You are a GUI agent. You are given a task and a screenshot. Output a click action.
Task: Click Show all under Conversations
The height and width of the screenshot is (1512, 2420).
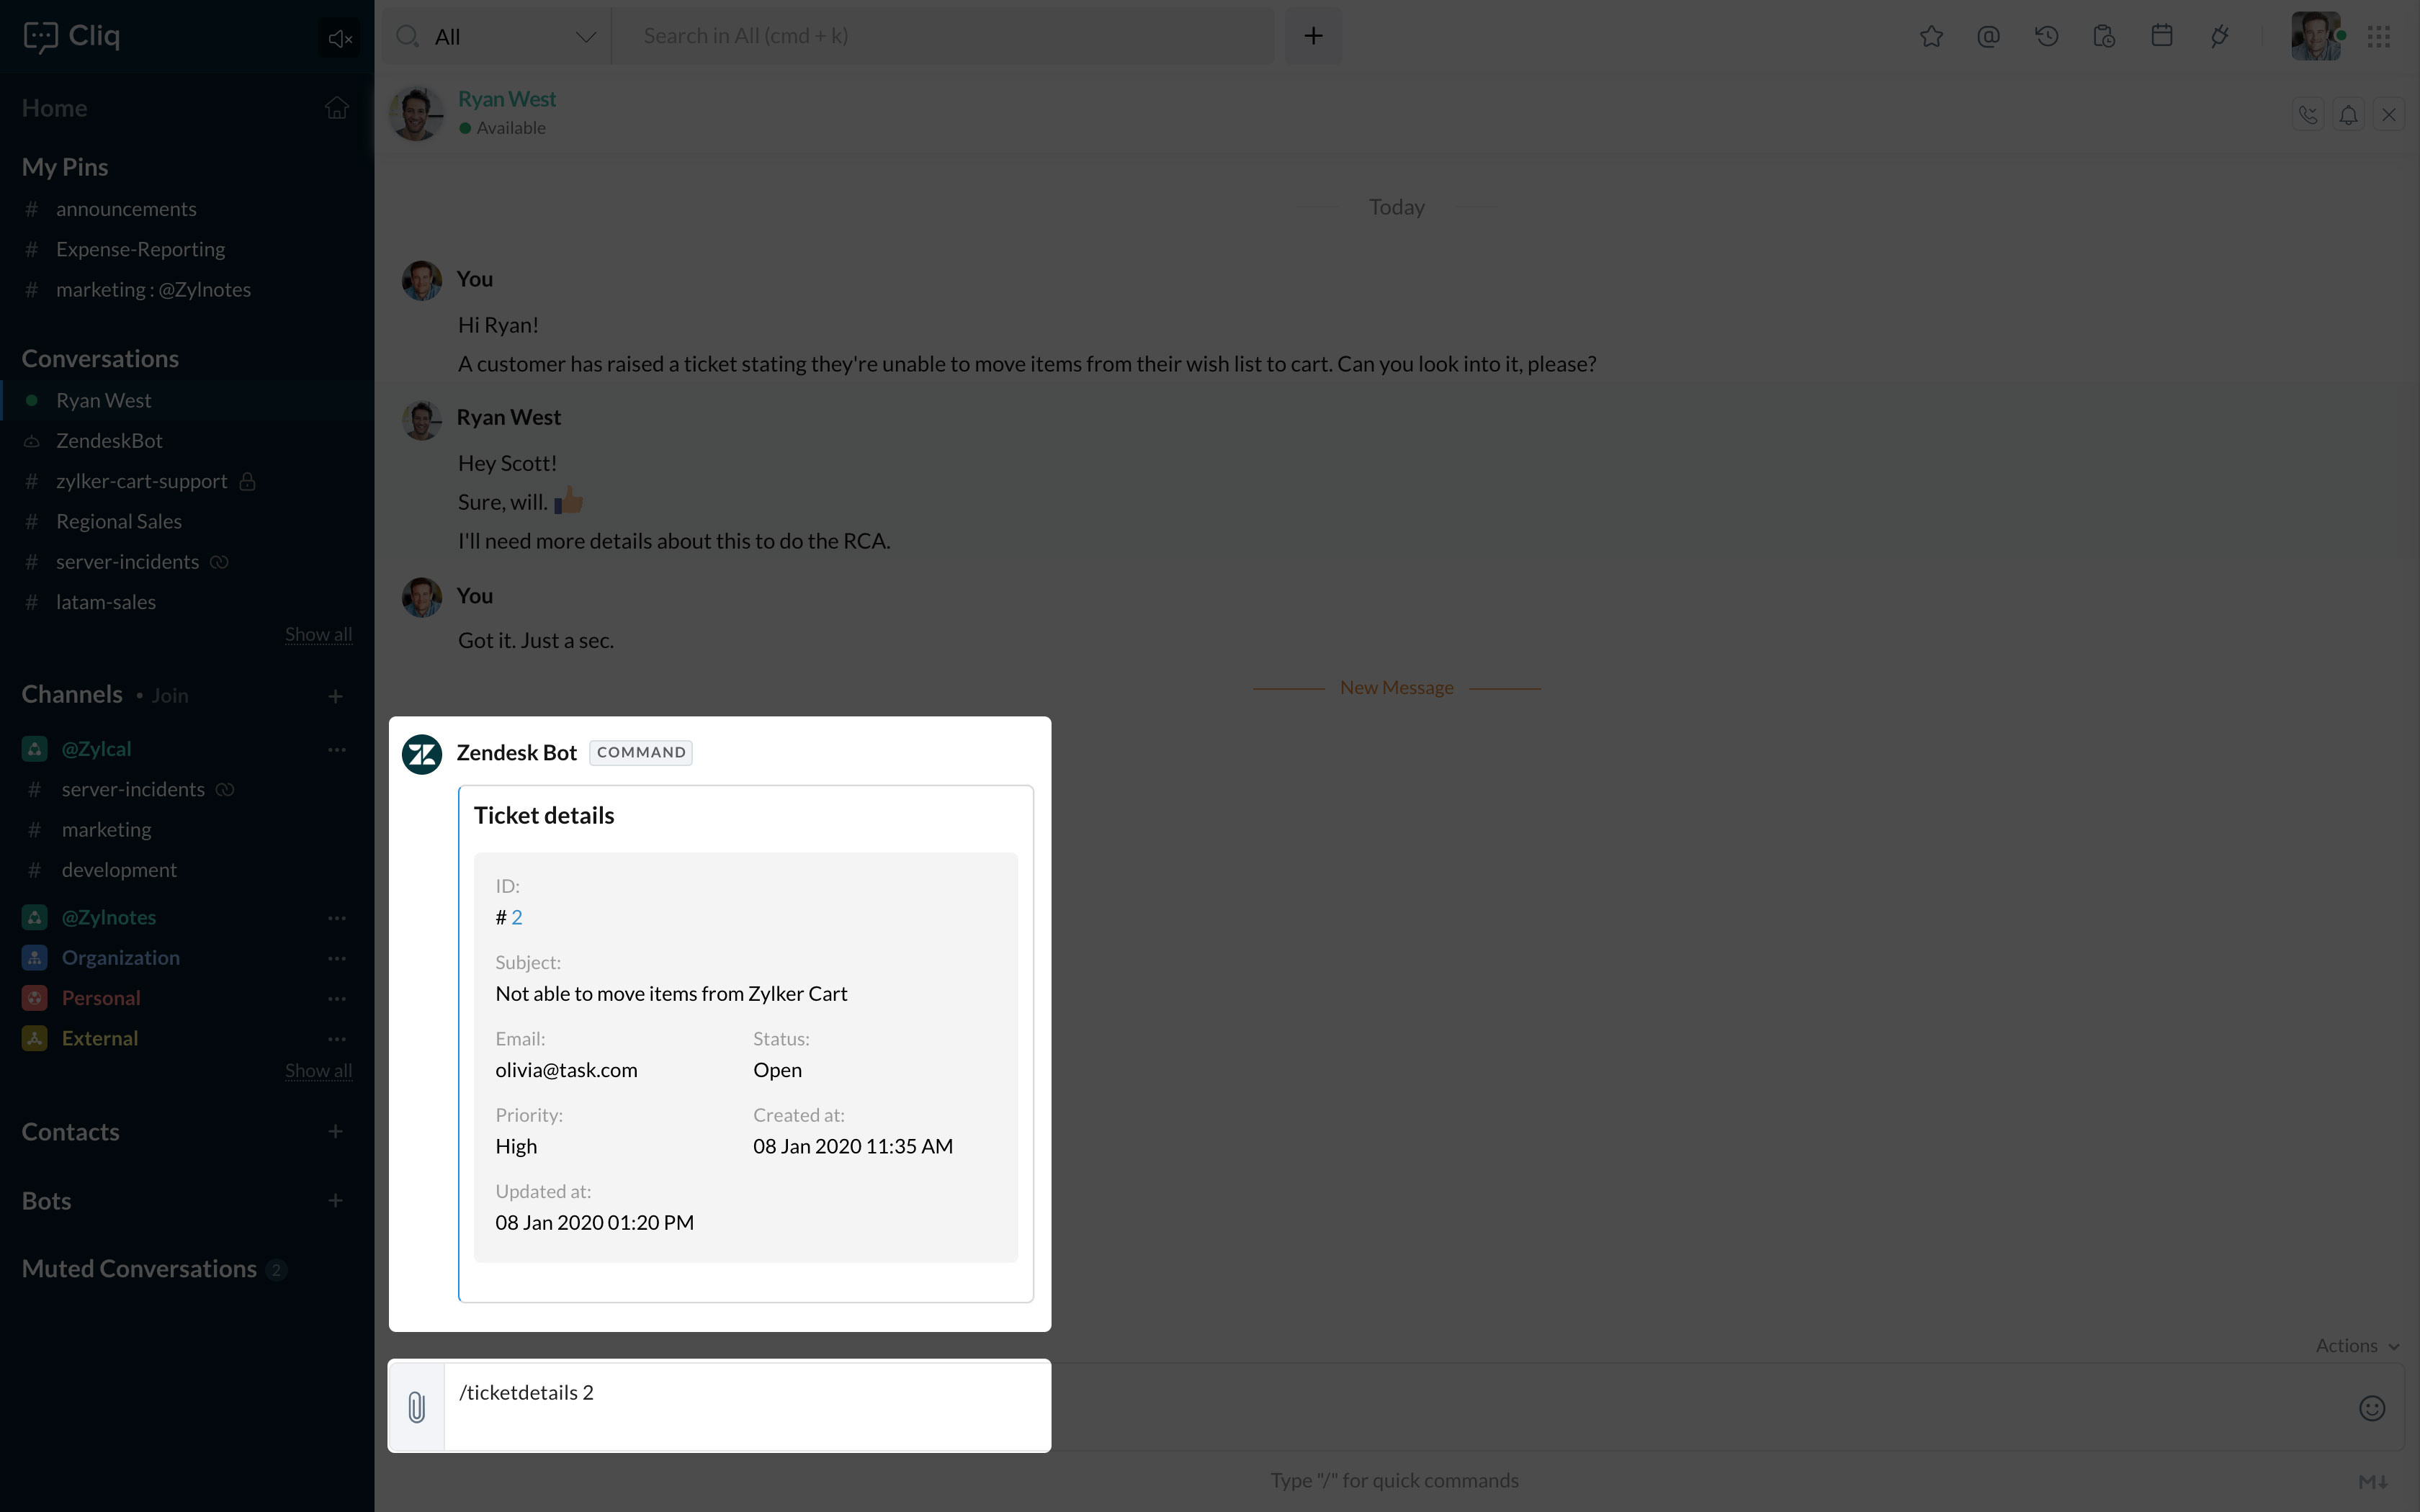(x=318, y=634)
